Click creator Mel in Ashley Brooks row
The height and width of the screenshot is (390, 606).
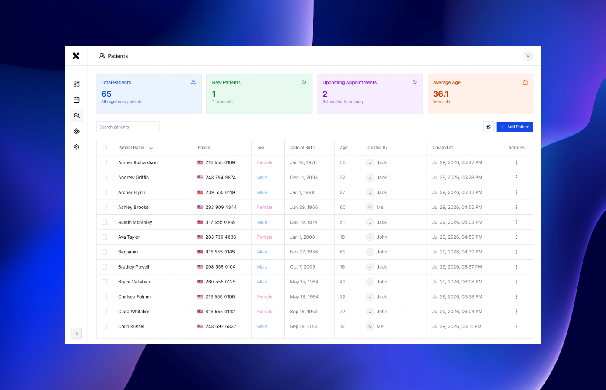click(x=380, y=207)
